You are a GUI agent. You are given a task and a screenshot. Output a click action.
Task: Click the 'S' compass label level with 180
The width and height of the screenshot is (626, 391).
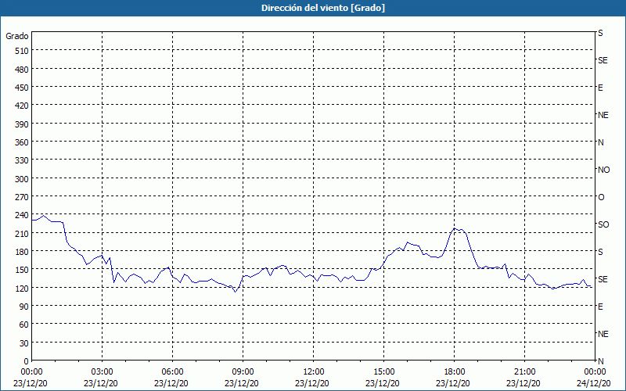(x=600, y=252)
